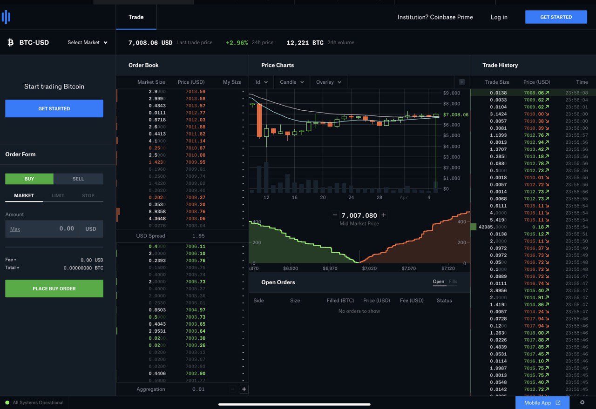
Task: Select the LIMIT order type tab
Action: 58,196
